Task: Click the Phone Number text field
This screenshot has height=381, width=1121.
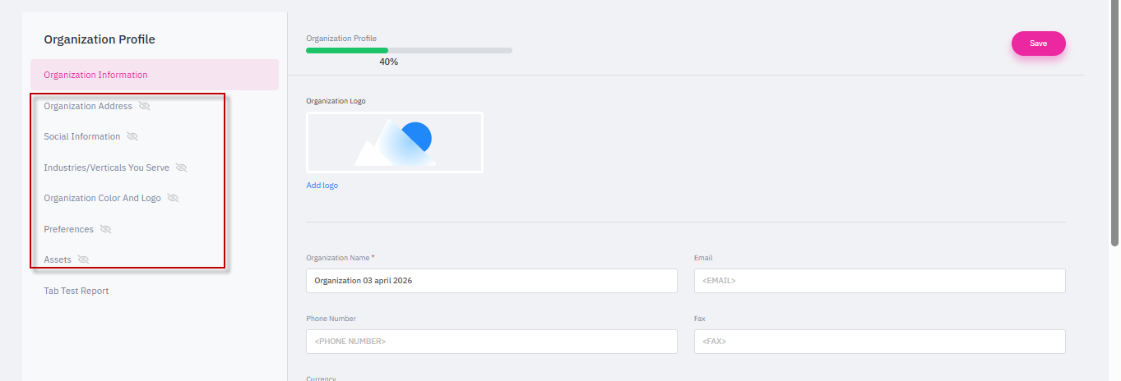Action: (x=491, y=342)
